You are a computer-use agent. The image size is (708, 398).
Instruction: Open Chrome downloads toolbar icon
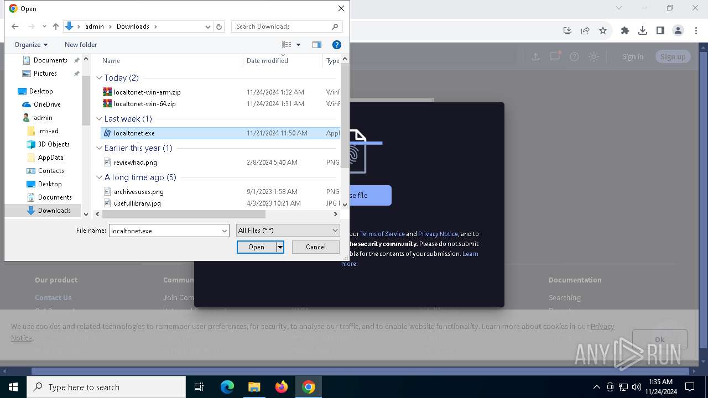coord(643,31)
